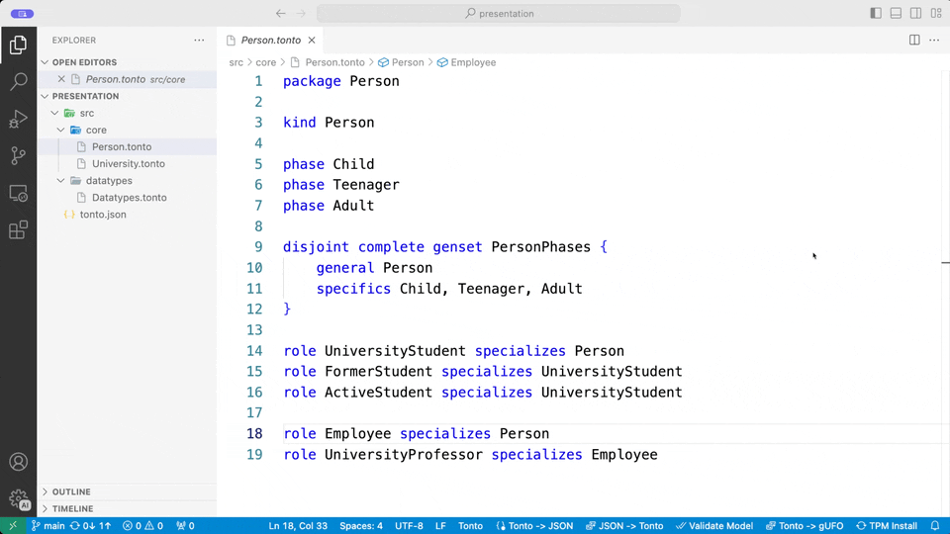Click the ports forwarded indicator

coord(185,525)
